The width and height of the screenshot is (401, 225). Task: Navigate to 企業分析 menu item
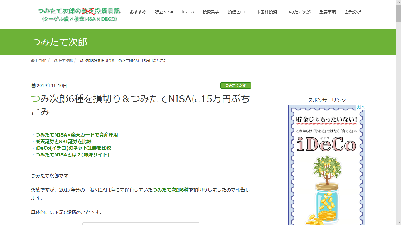coord(353,12)
